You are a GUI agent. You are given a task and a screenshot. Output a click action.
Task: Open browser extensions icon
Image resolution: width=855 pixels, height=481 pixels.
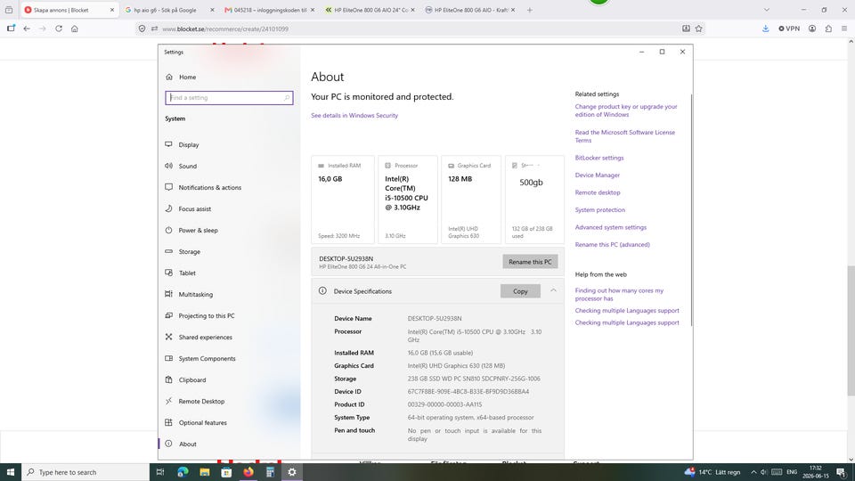coord(828,29)
